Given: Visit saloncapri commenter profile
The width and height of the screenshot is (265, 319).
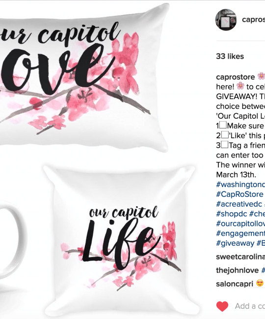Looking at the screenshot, I should coord(235,284).
